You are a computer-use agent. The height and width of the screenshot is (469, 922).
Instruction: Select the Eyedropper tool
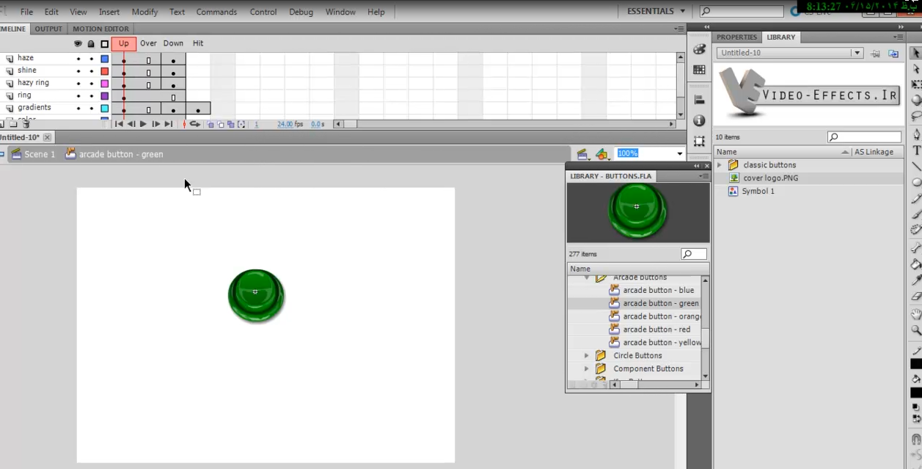coord(916,280)
